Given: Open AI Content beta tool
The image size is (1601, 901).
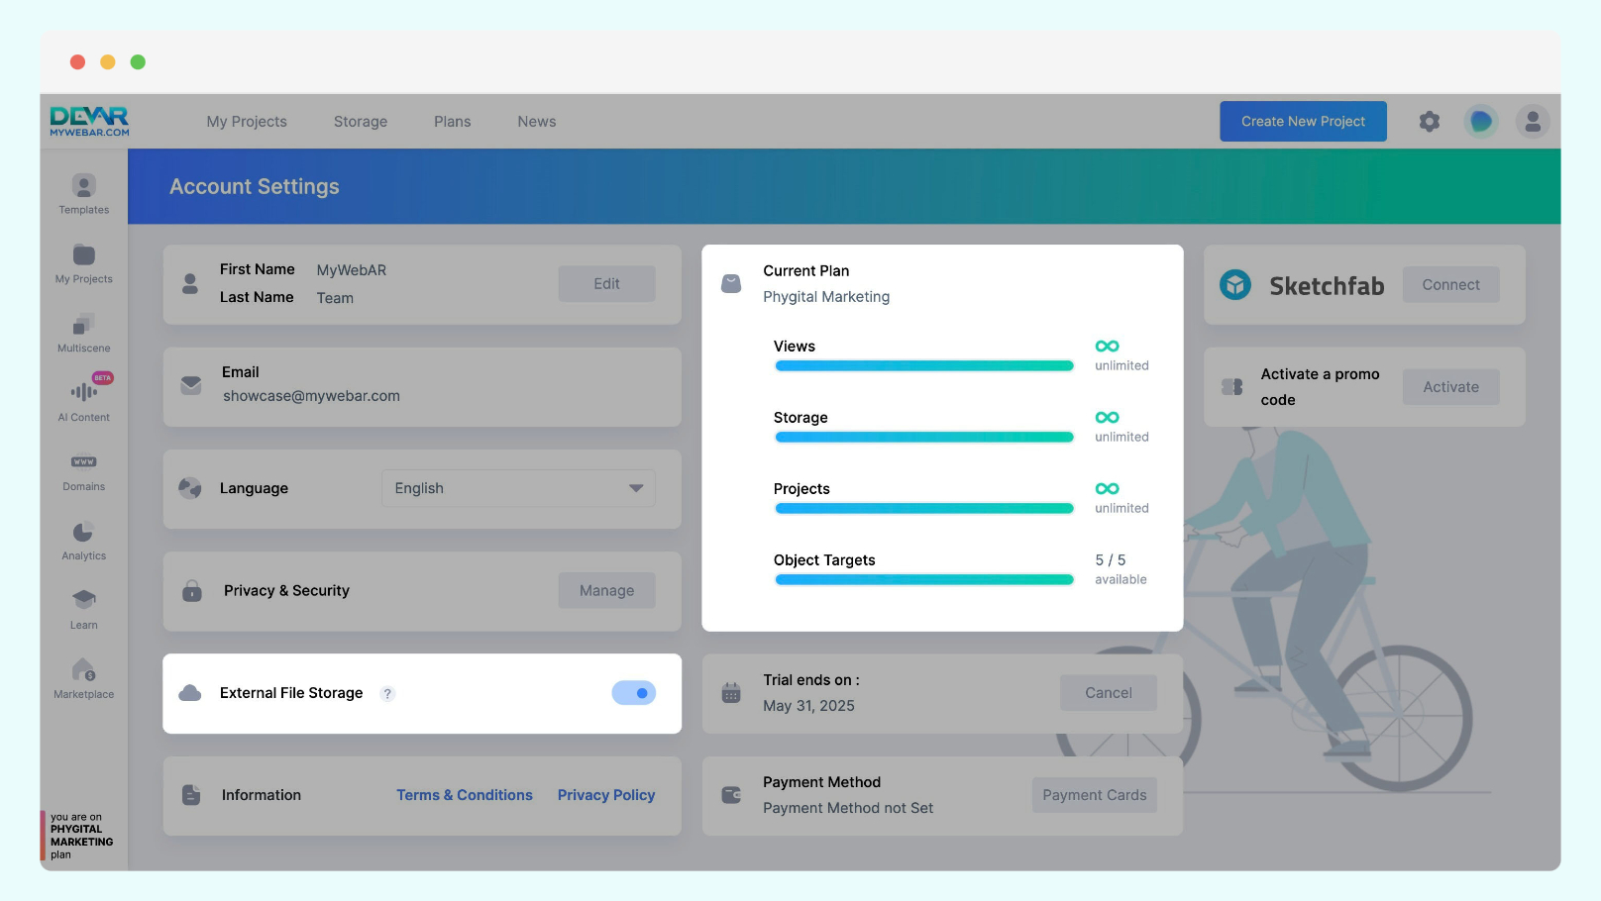Looking at the screenshot, I should click(x=84, y=400).
